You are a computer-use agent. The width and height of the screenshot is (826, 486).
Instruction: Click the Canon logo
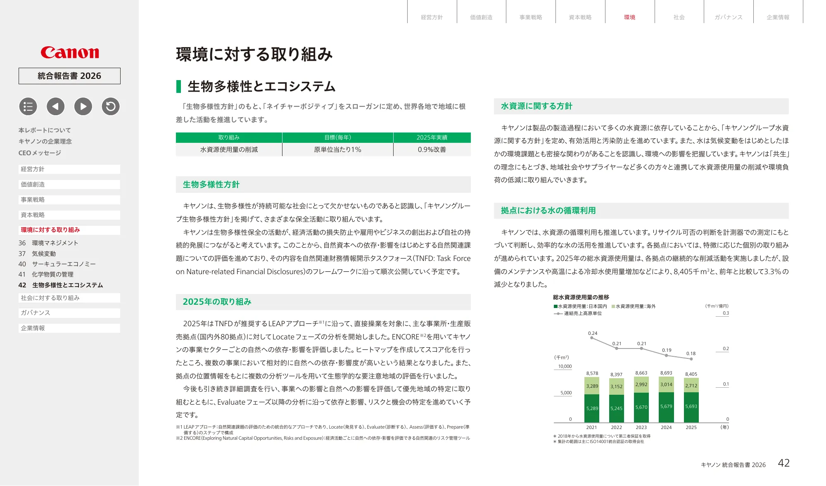(x=70, y=52)
